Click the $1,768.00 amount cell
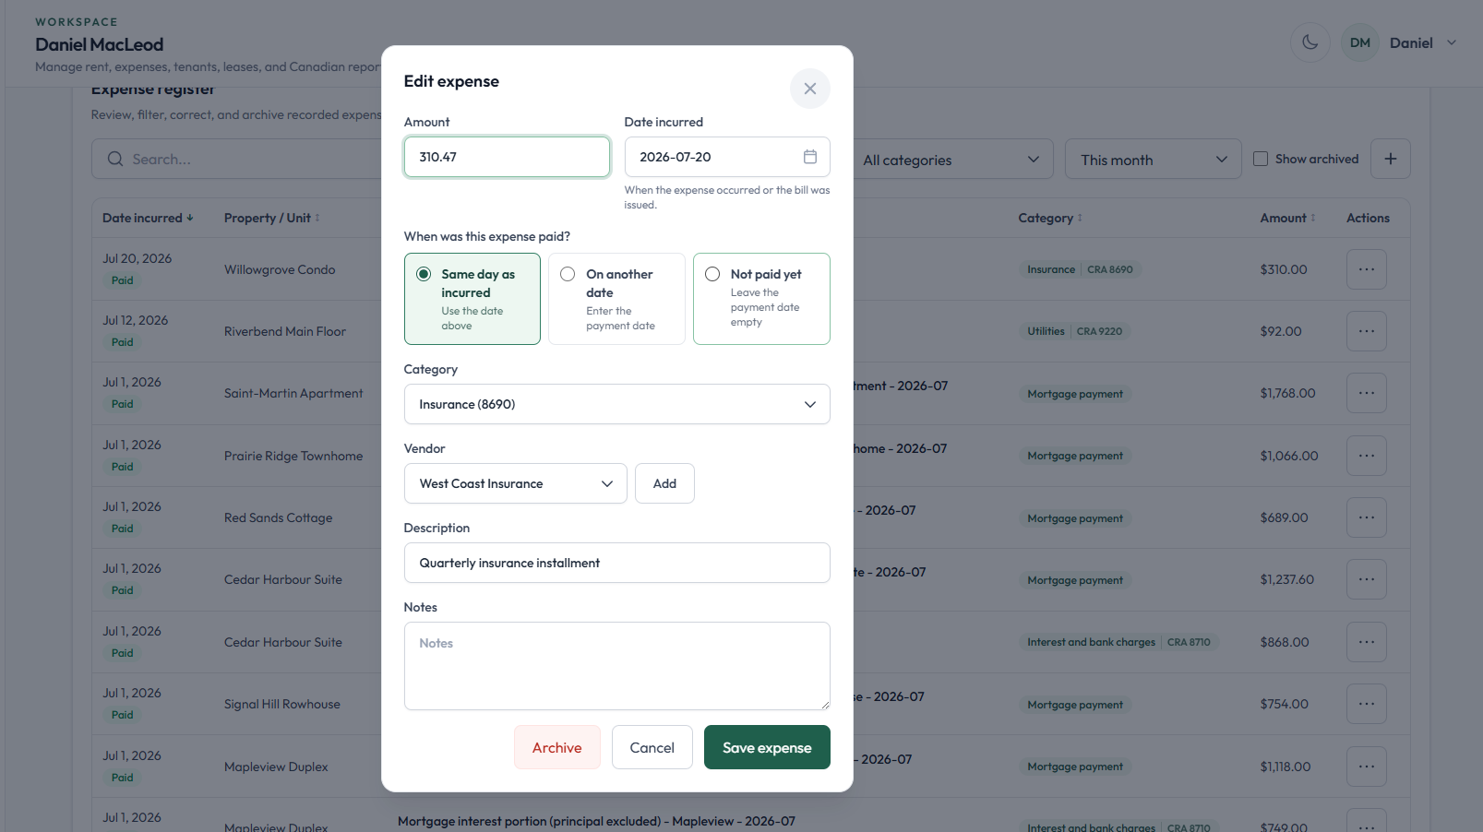The height and width of the screenshot is (832, 1483). pos(1287,393)
